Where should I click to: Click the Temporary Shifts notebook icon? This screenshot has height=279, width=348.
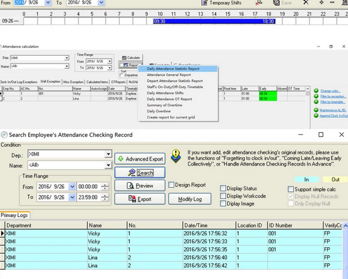204,3
